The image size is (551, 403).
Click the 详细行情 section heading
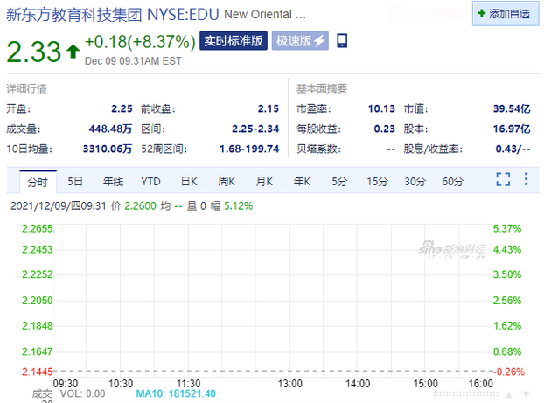[26, 89]
